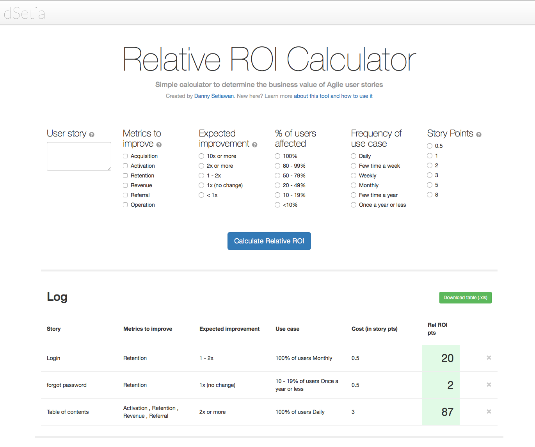Click the Rel ROI value 20
The height and width of the screenshot is (447, 535).
tap(447, 358)
